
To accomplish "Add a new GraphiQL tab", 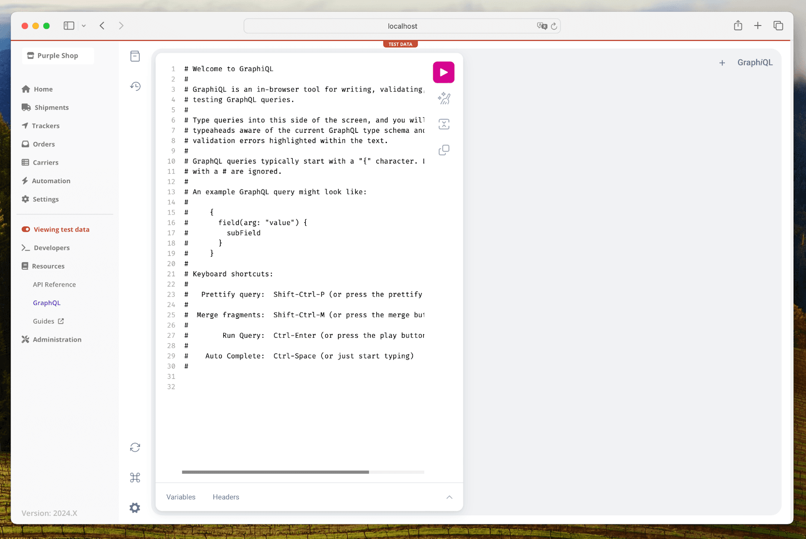I will (x=722, y=63).
